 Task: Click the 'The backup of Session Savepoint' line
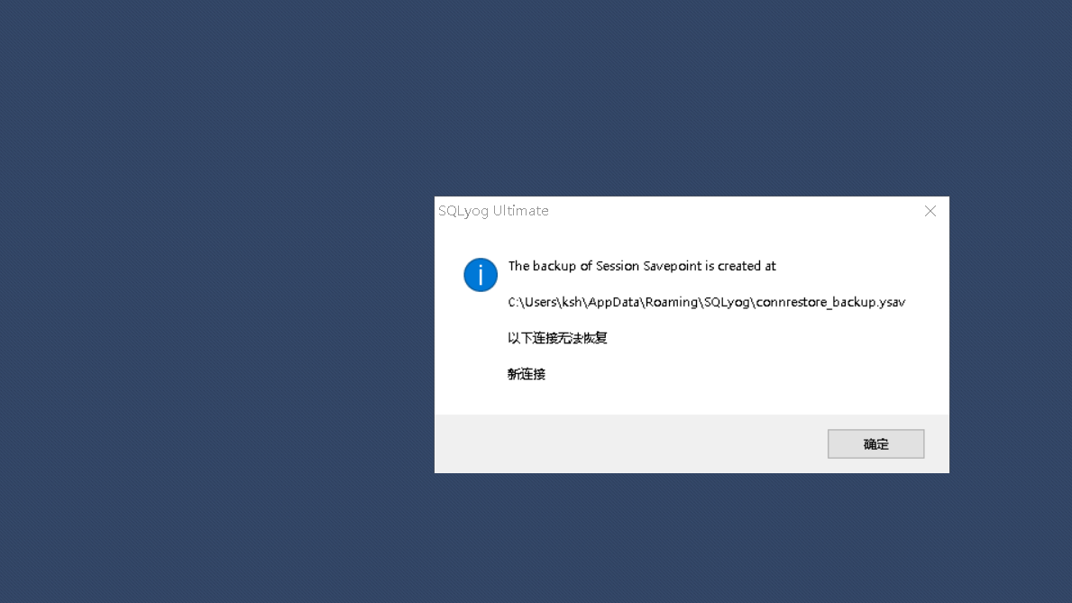[x=642, y=266]
